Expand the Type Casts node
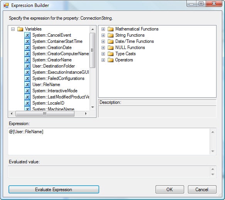Image resolution: width=225 pixels, height=200 pixels. (x=103, y=54)
